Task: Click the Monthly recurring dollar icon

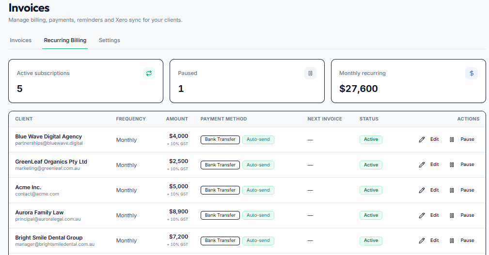Action: [x=472, y=73]
